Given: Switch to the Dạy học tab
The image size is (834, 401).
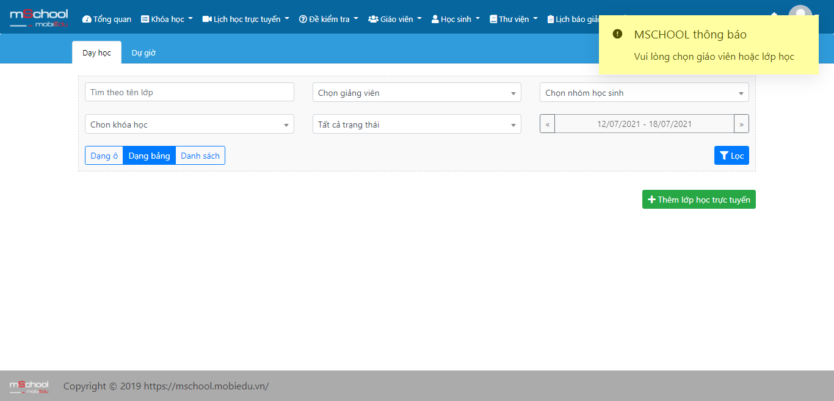Looking at the screenshot, I should coord(96,52).
